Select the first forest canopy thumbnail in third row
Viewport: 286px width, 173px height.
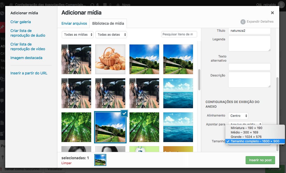(x=76, y=127)
